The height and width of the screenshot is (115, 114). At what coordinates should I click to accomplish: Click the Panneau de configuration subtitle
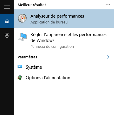[52, 47]
